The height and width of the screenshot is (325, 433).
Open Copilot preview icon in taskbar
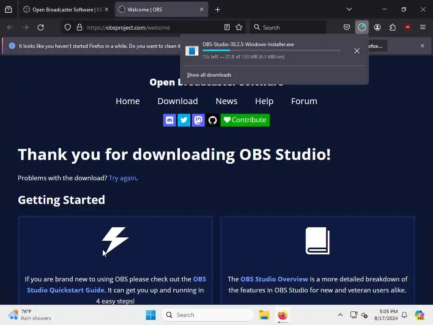coord(419,315)
